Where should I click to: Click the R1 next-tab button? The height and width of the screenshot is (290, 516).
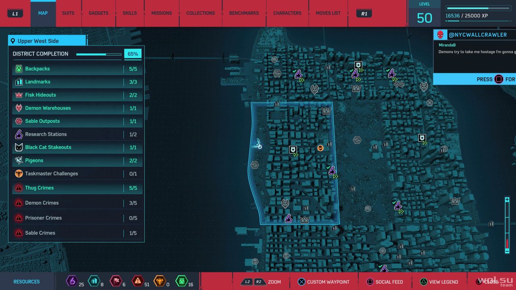[364, 13]
